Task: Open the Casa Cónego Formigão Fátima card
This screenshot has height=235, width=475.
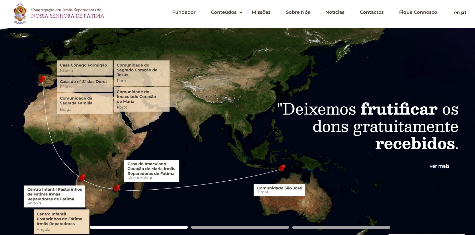Action: tap(85, 68)
